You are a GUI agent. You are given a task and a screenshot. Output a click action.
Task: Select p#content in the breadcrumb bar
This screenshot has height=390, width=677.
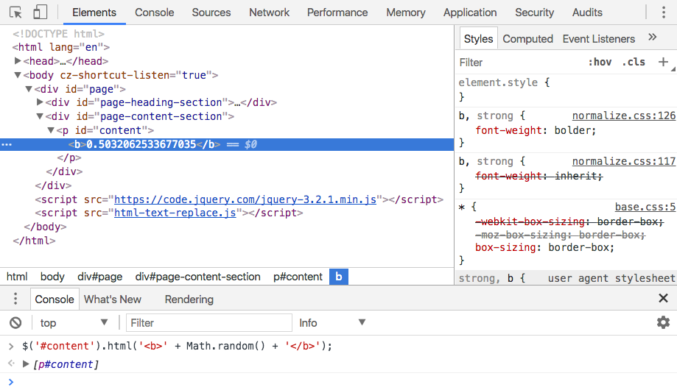coord(298,277)
